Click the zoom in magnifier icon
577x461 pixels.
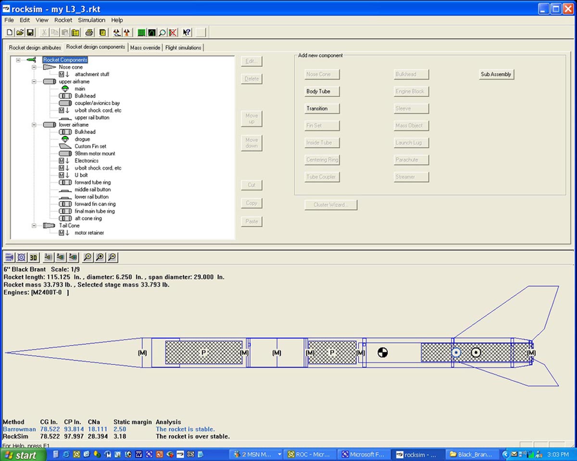click(100, 257)
